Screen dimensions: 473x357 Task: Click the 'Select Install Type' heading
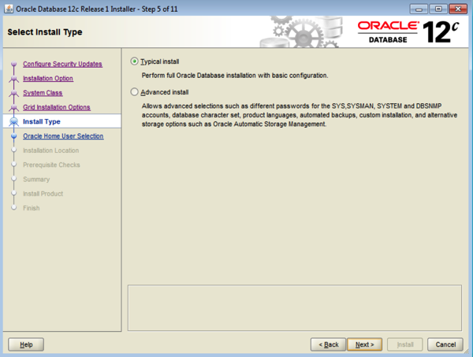45,32
